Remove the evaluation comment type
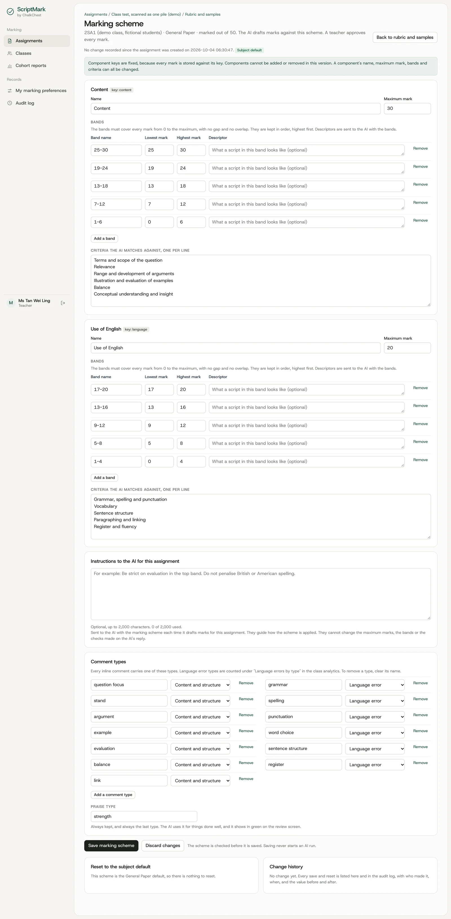 coord(246,747)
